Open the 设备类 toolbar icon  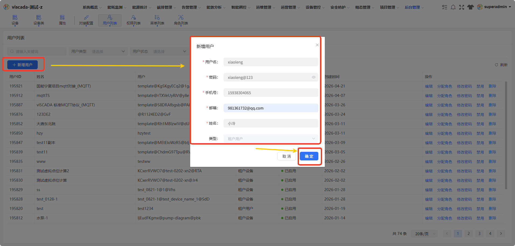(39, 20)
